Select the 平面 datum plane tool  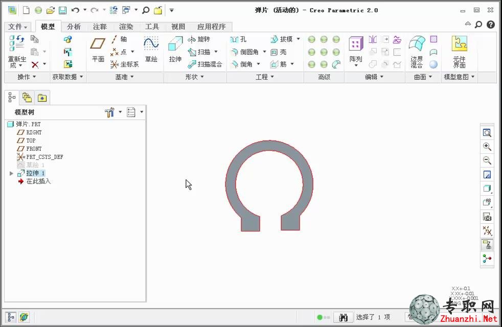tap(98, 49)
